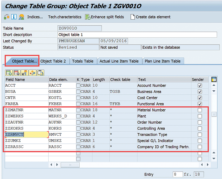Enable Sender checkbox for Material Number

click(200, 110)
